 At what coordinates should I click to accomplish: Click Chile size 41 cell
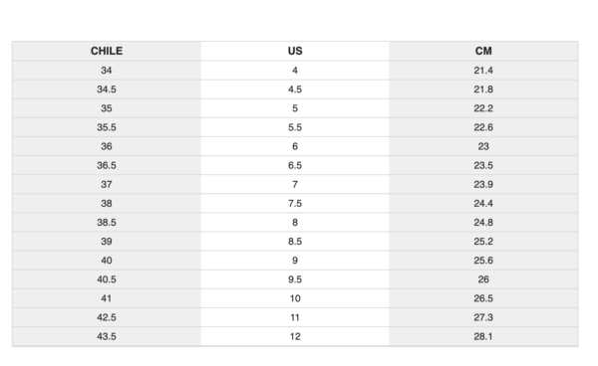pos(107,298)
